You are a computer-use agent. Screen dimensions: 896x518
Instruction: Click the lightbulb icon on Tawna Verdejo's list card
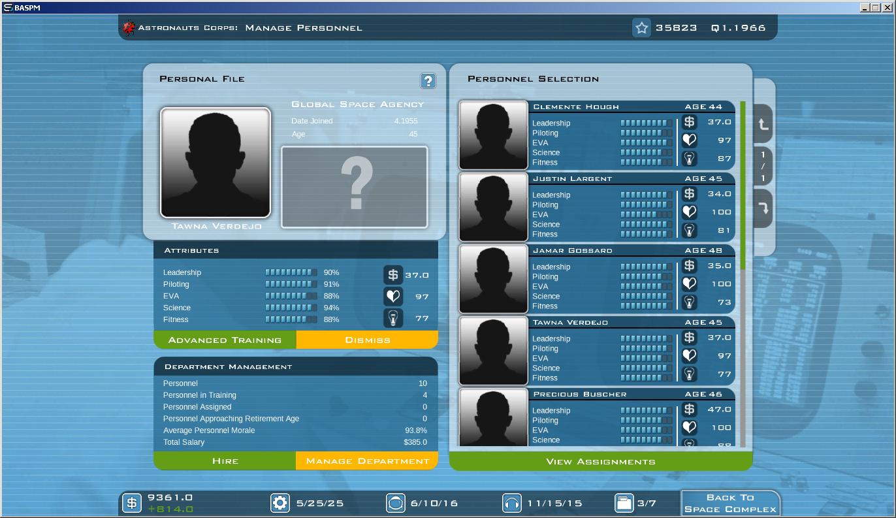[689, 374]
